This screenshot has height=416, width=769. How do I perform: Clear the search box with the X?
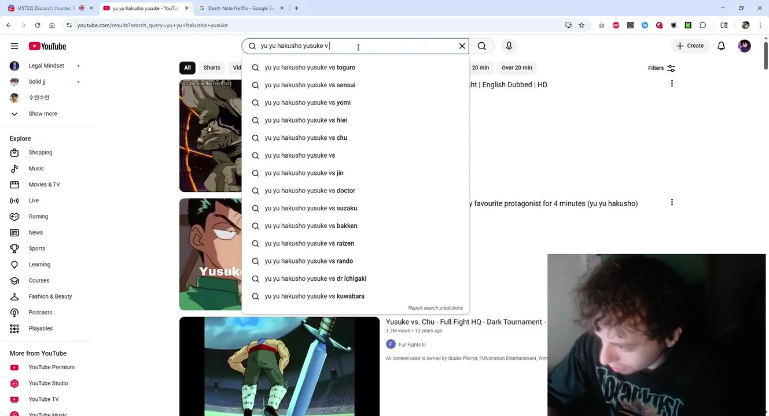click(x=462, y=46)
